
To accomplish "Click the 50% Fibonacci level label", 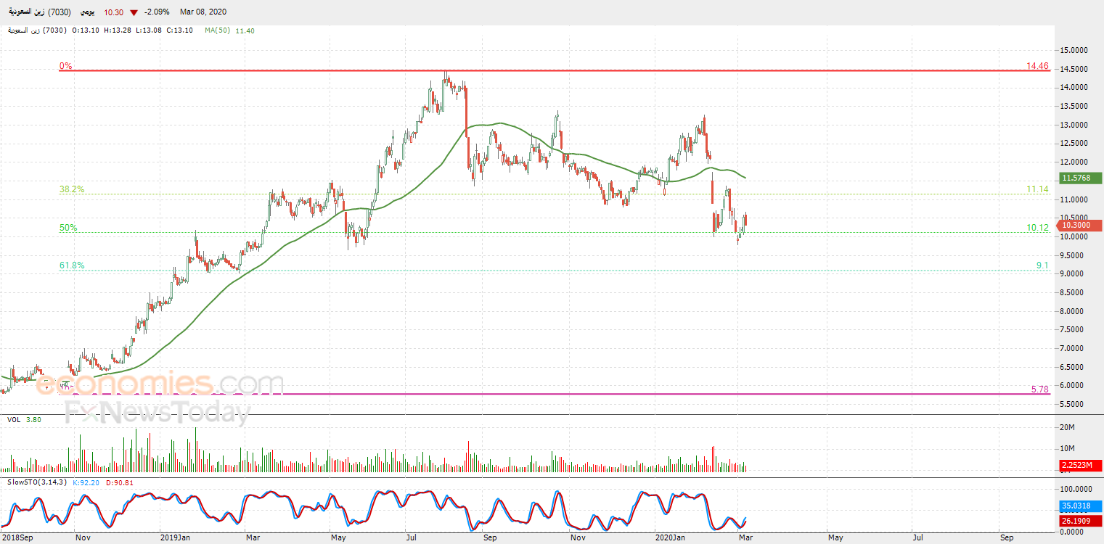I will 69,228.
